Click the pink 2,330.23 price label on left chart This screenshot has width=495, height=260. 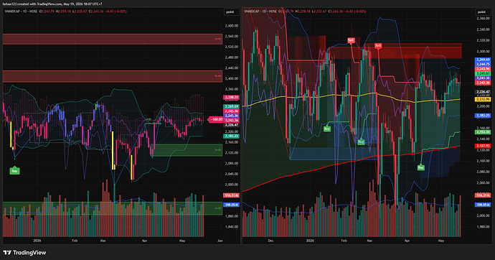tap(231, 97)
